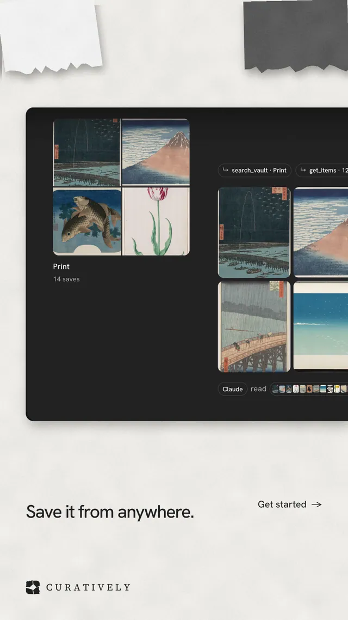The height and width of the screenshot is (620, 348).
Task: Select the get_items chip
Action: point(321,170)
